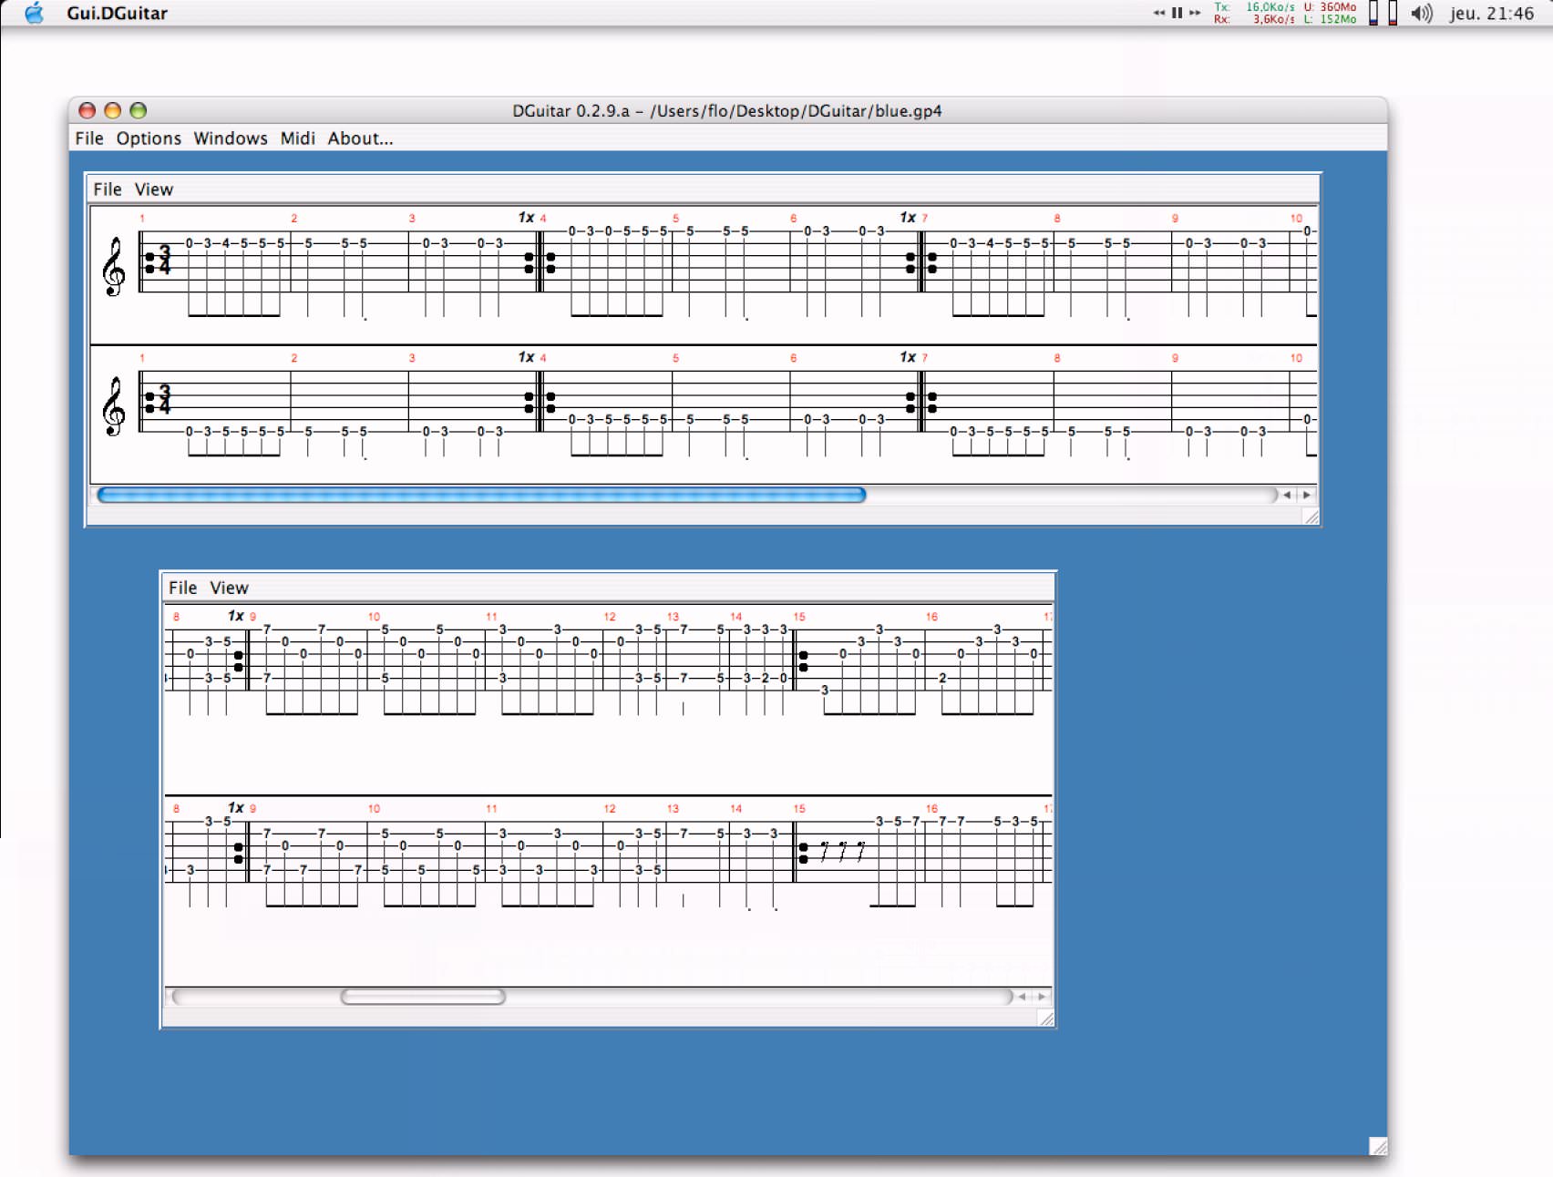
Task: Click repeat sign at measure 4, second track
Action: click(540, 403)
